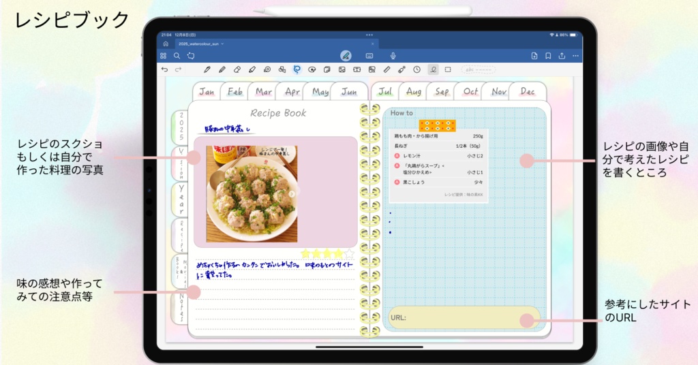The width and height of the screenshot is (698, 365).
Task: Jump to the Sep month tab
Action: [442, 91]
